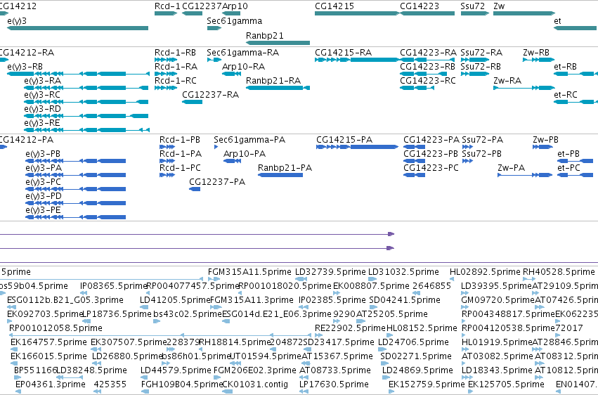The width and height of the screenshot is (598, 395).
Task: Select transcript label e(y)3-RE
Action: [42, 123]
